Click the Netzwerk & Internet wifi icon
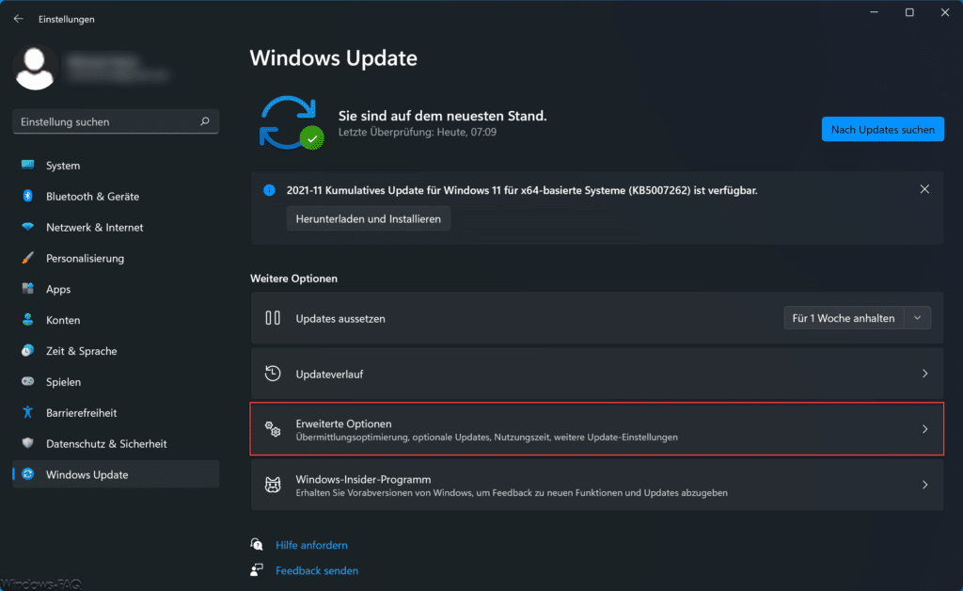The width and height of the screenshot is (963, 591). tap(27, 227)
